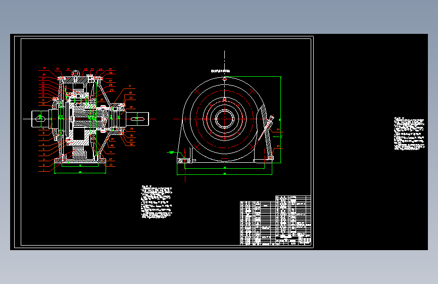Click the lifting eye ring atop the gearbox

[x=75, y=73]
